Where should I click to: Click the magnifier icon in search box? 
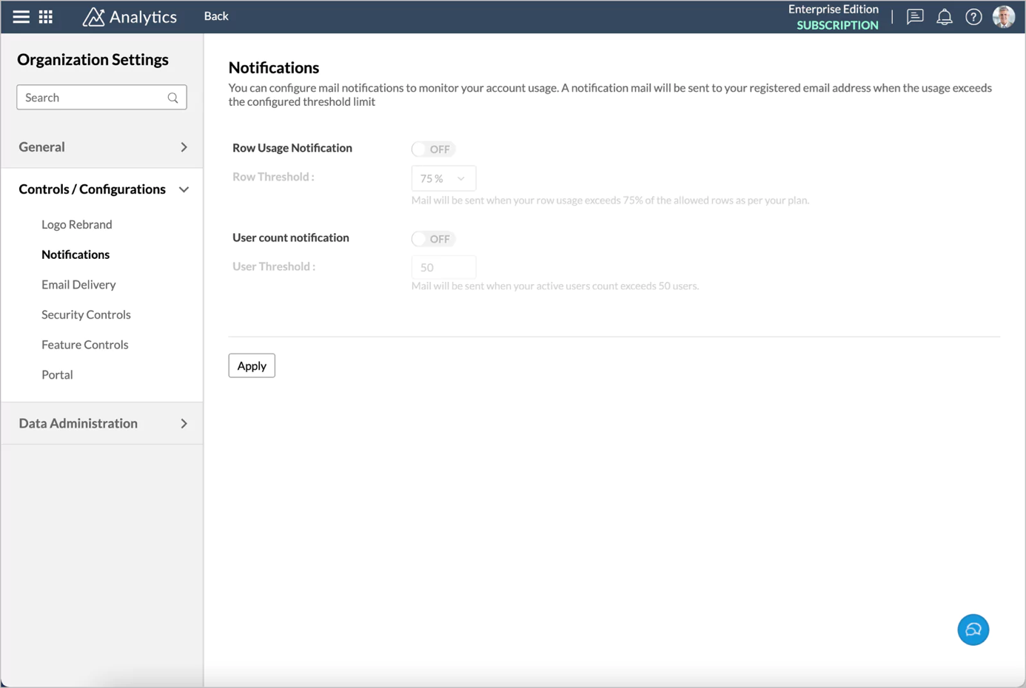172,98
